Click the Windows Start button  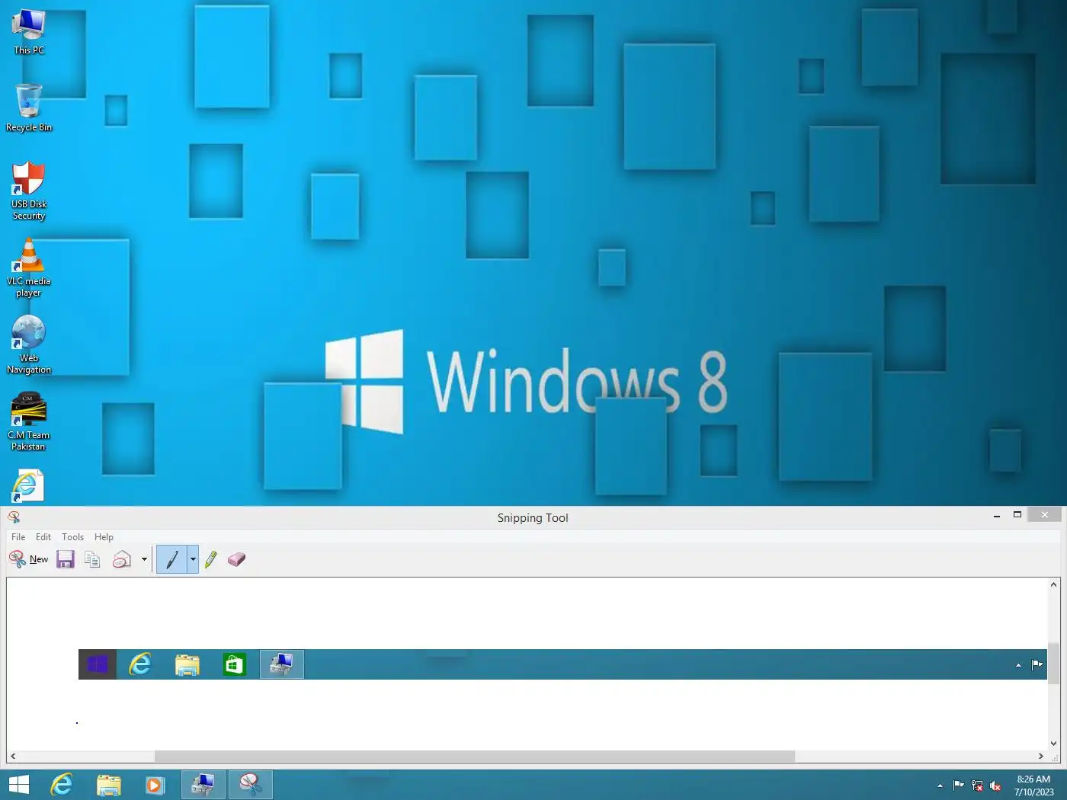click(18, 785)
